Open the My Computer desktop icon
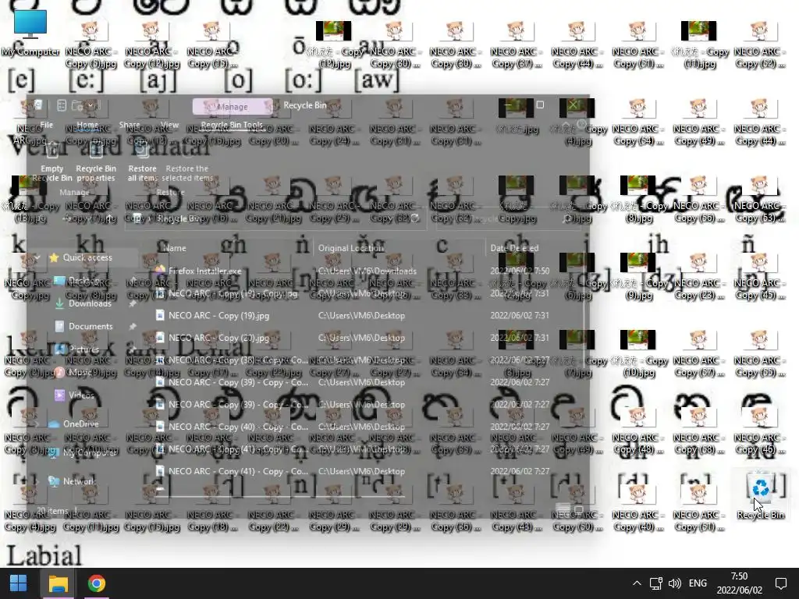Viewport: 799px width, 599px height. click(30, 33)
